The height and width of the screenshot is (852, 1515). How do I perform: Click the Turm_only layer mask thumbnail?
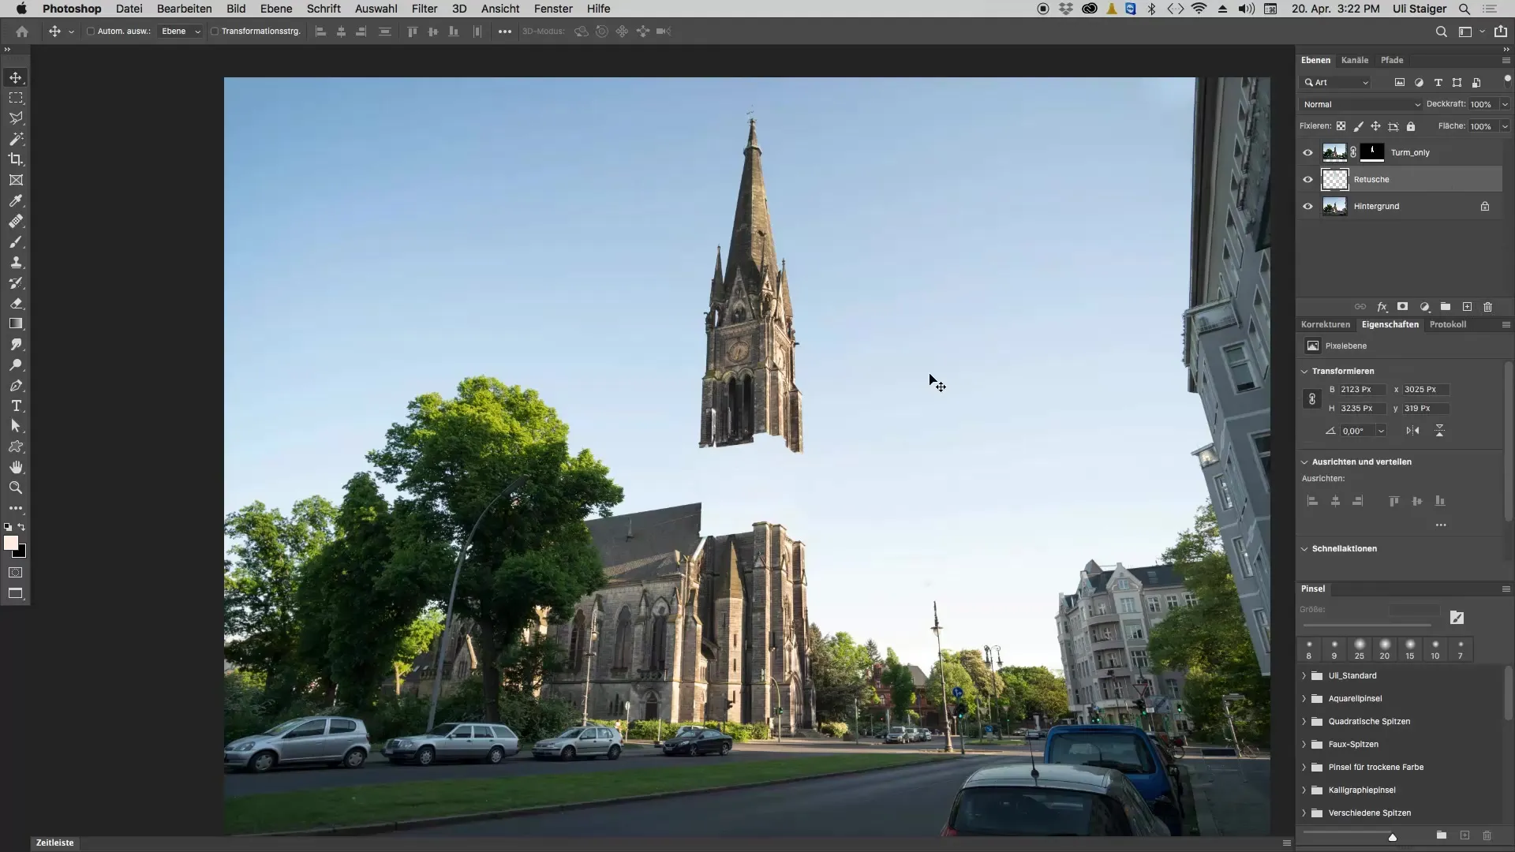pyautogui.click(x=1372, y=152)
